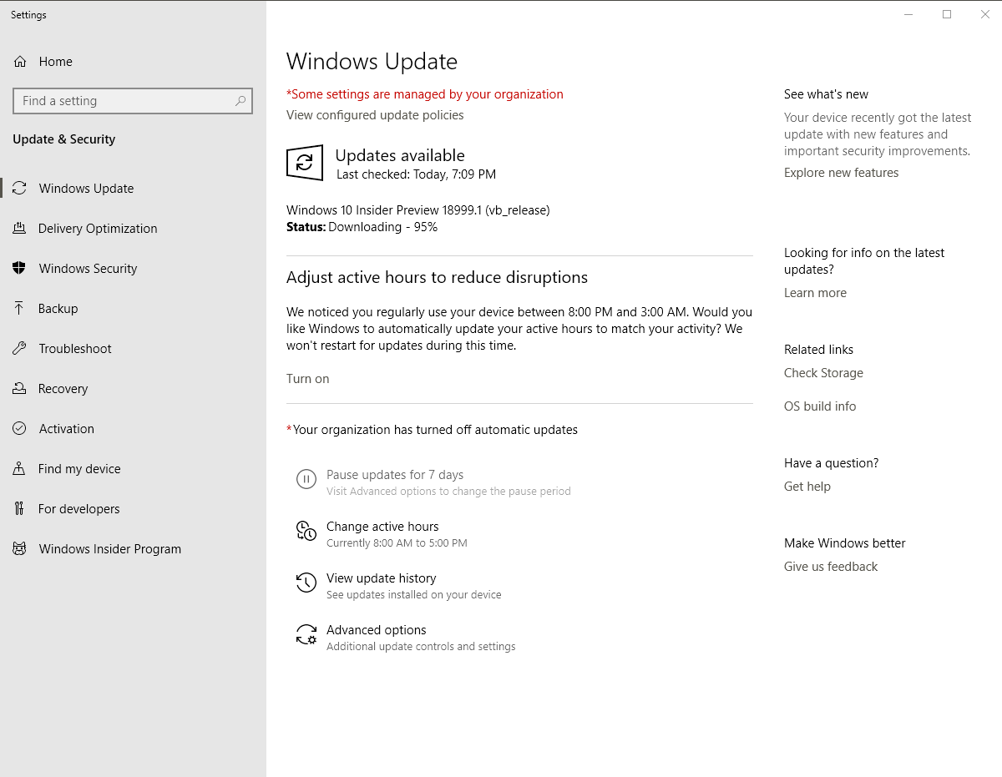Screen dimensions: 1002x777
Task: View configured update policies
Action: [375, 115]
